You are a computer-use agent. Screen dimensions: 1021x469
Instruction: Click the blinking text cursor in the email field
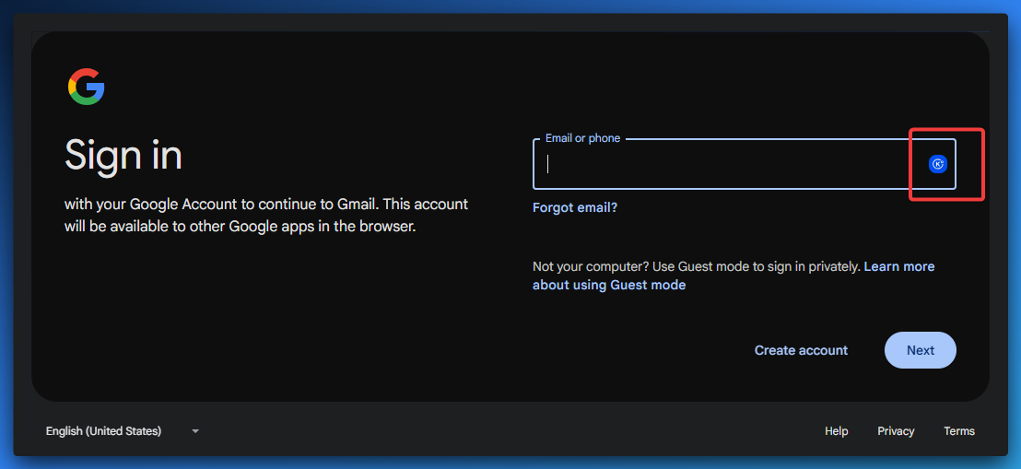[548, 164]
